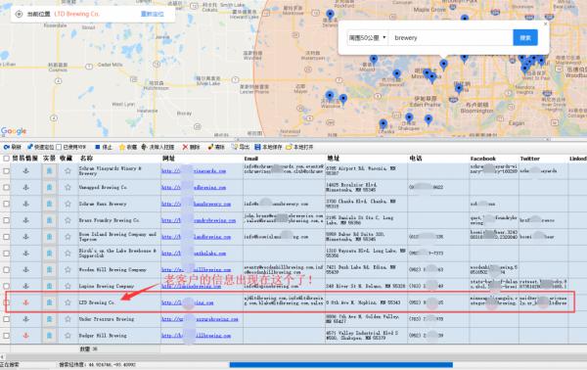Click the red X delete (删除) icon
The height and width of the screenshot is (370, 587).
[x=185, y=147]
